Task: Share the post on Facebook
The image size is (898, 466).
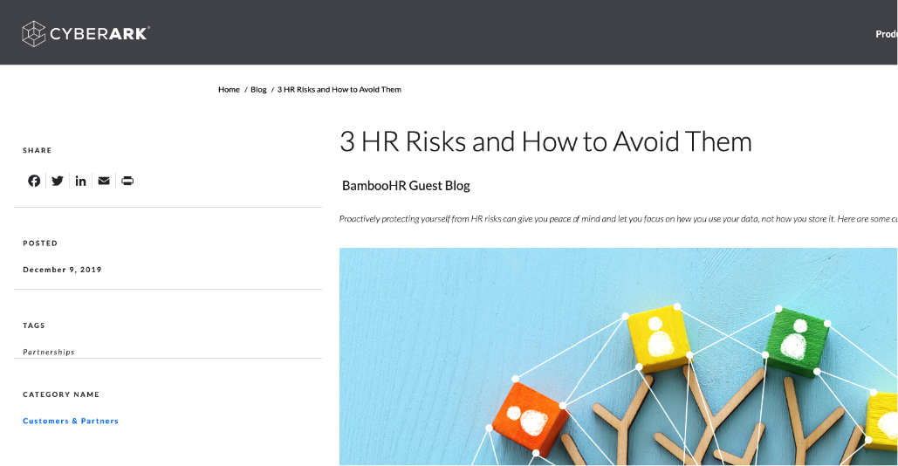Action: click(x=34, y=181)
